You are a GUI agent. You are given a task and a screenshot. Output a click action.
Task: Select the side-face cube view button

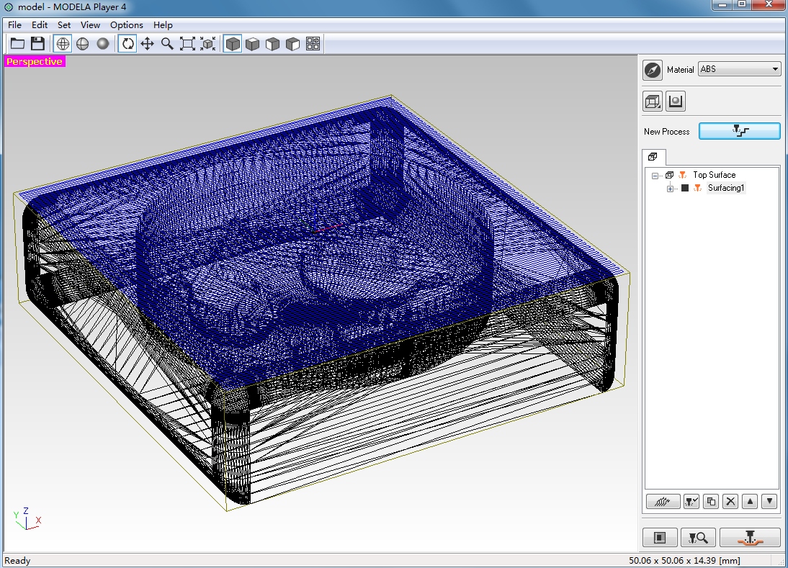[292, 44]
